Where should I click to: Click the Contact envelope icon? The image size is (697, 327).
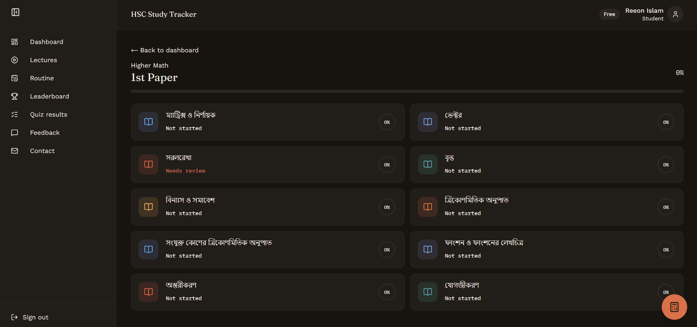pos(15,151)
